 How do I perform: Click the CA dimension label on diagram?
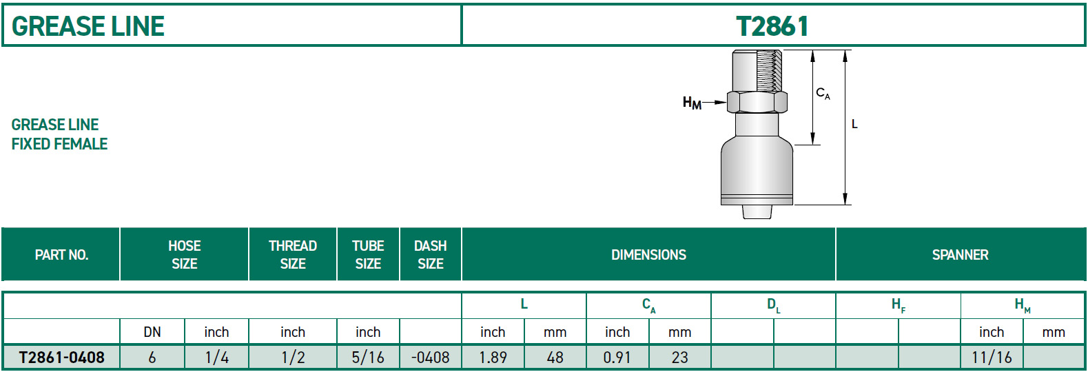click(823, 93)
